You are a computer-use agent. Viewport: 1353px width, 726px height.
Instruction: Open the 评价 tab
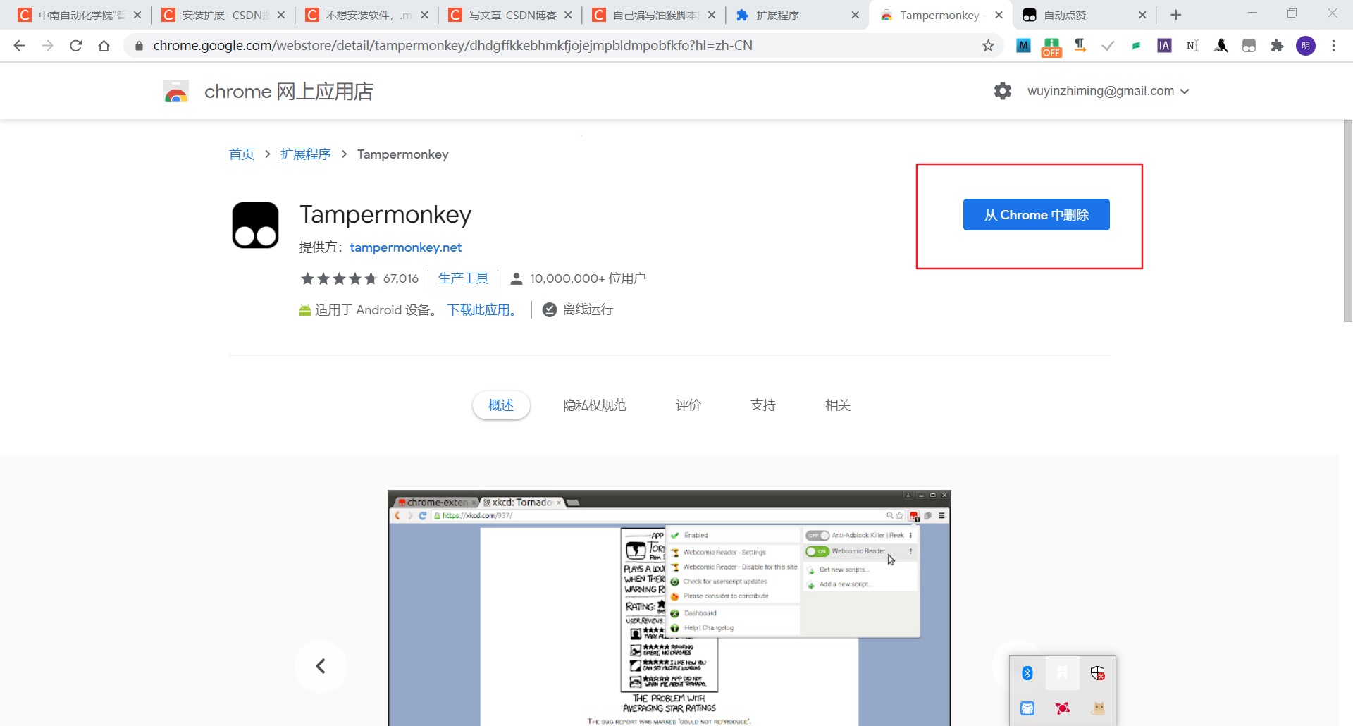click(x=688, y=405)
